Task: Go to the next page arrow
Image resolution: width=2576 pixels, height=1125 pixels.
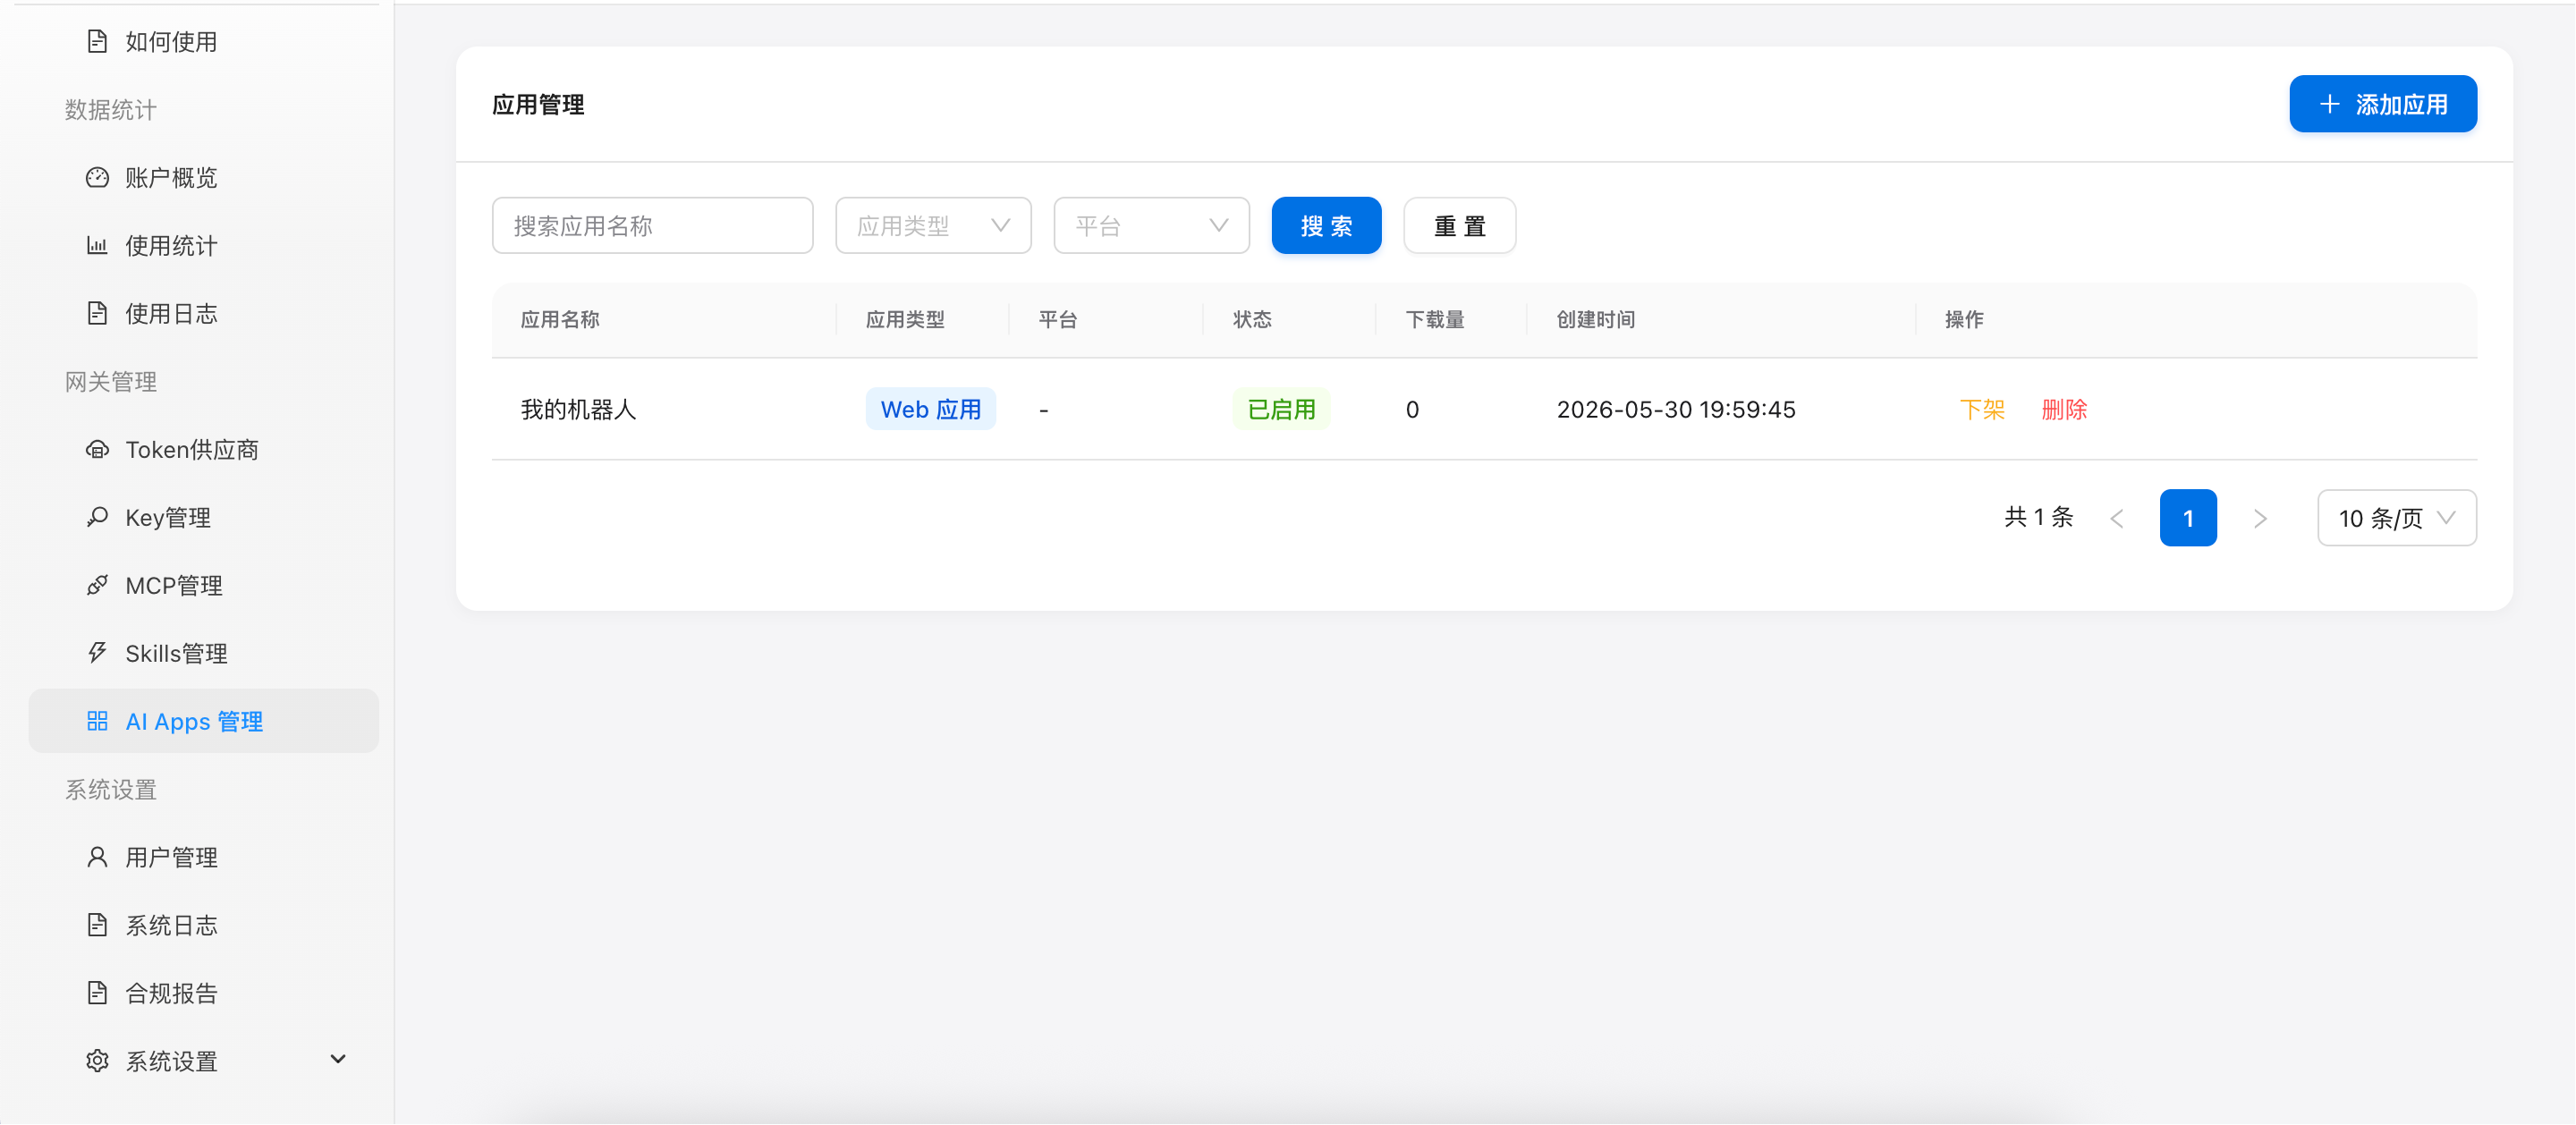Action: click(x=2260, y=518)
